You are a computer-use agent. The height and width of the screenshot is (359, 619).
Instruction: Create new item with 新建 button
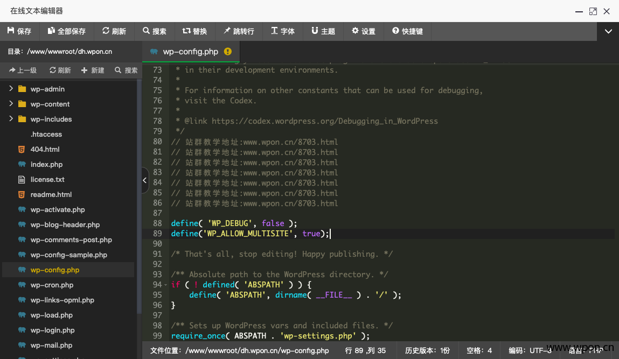coord(93,70)
